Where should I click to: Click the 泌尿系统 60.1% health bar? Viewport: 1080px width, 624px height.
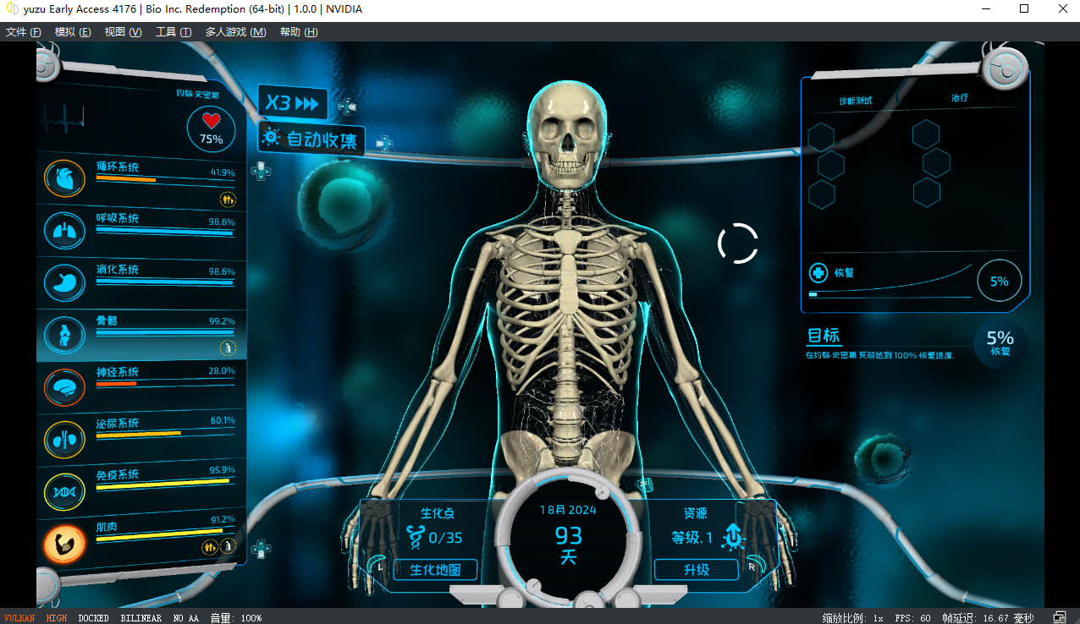[165, 434]
